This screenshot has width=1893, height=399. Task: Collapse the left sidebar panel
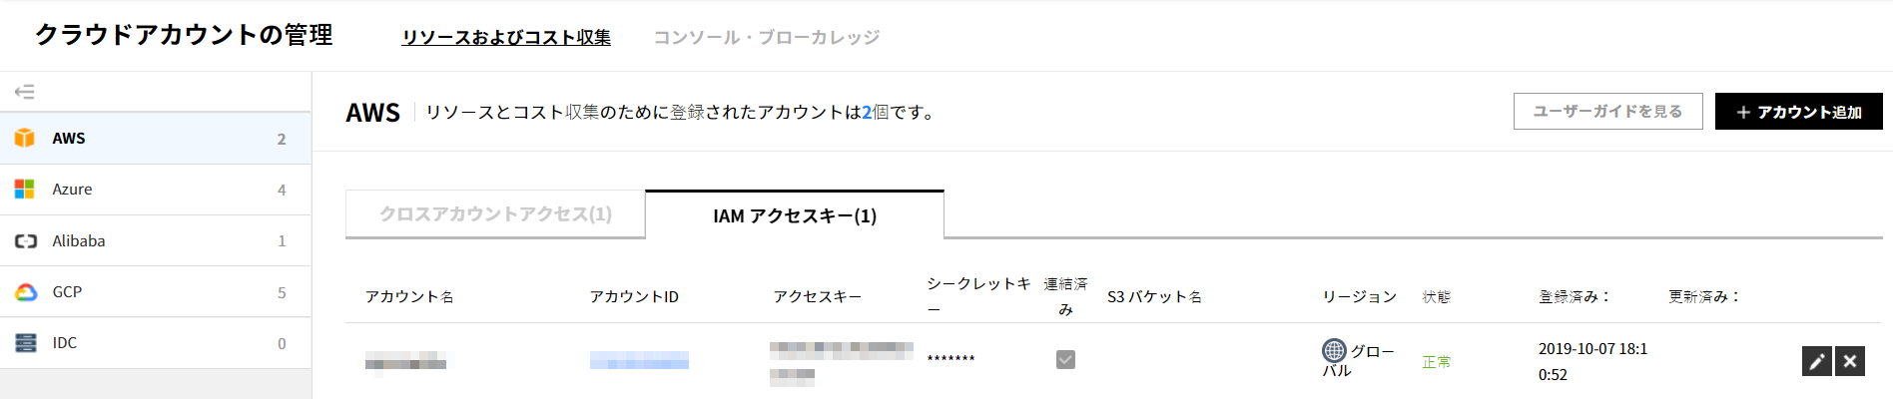coord(25,92)
